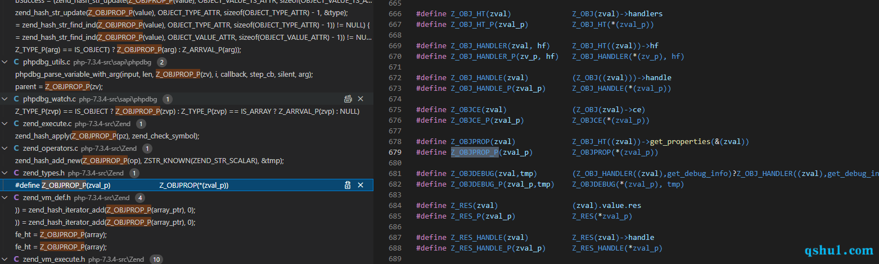The width and height of the screenshot is (879, 264).
Task: Click the match count badge 10 on zend_vm_execute.h
Action: [156, 259]
